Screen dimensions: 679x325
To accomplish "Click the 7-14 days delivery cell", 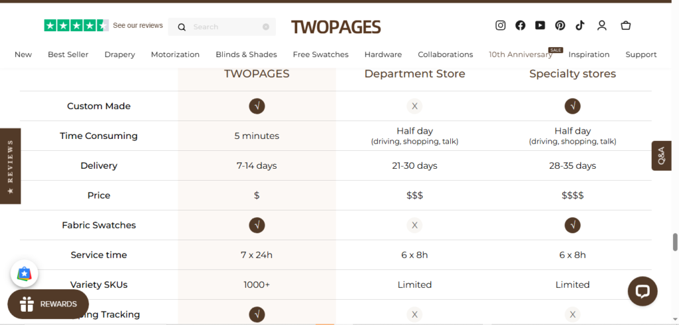I will (x=257, y=165).
